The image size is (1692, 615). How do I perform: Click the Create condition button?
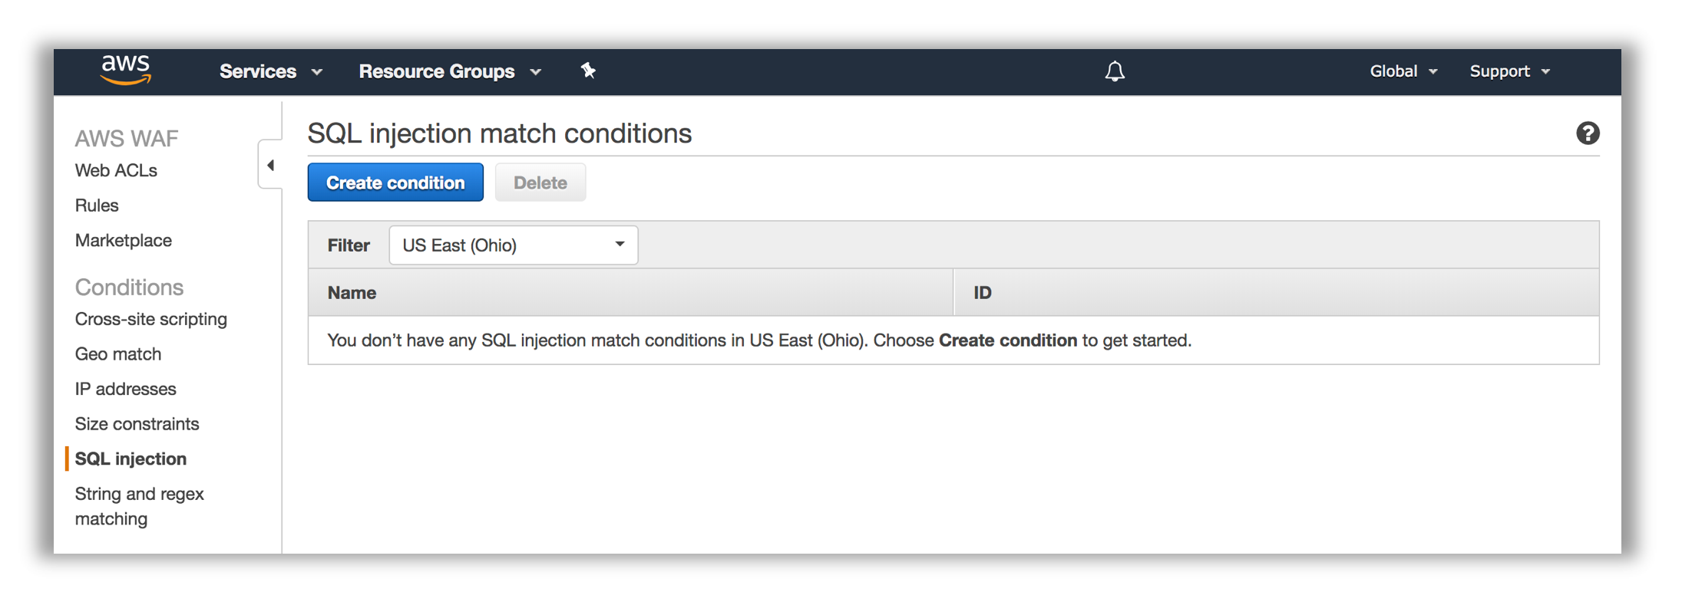point(395,183)
